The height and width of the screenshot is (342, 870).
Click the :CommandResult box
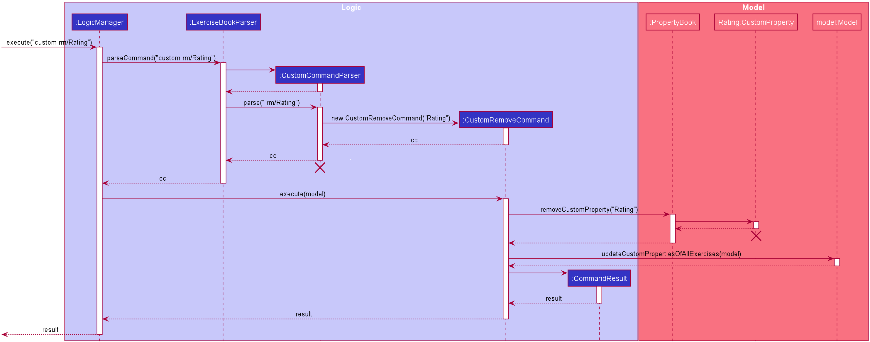(599, 278)
